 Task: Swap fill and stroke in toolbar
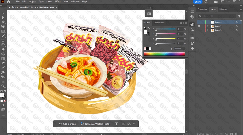pos(5,91)
